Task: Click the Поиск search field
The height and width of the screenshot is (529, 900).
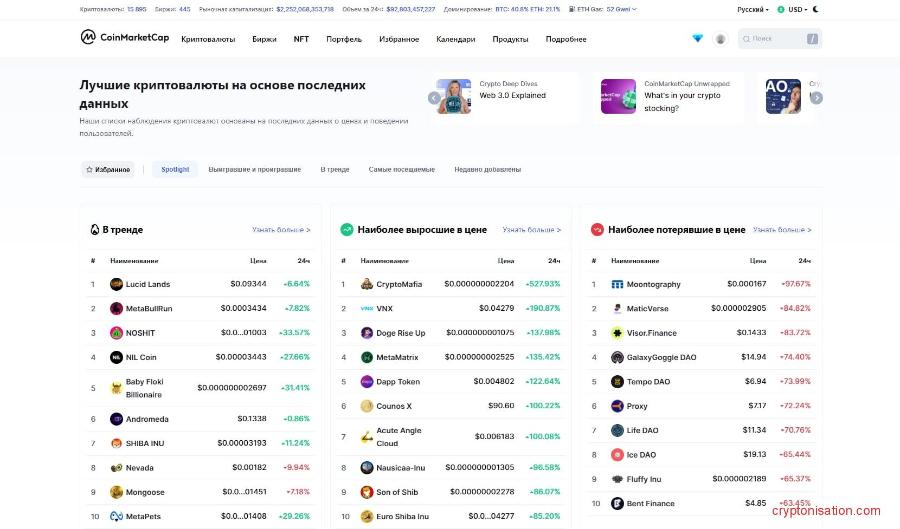Action: [x=774, y=39]
